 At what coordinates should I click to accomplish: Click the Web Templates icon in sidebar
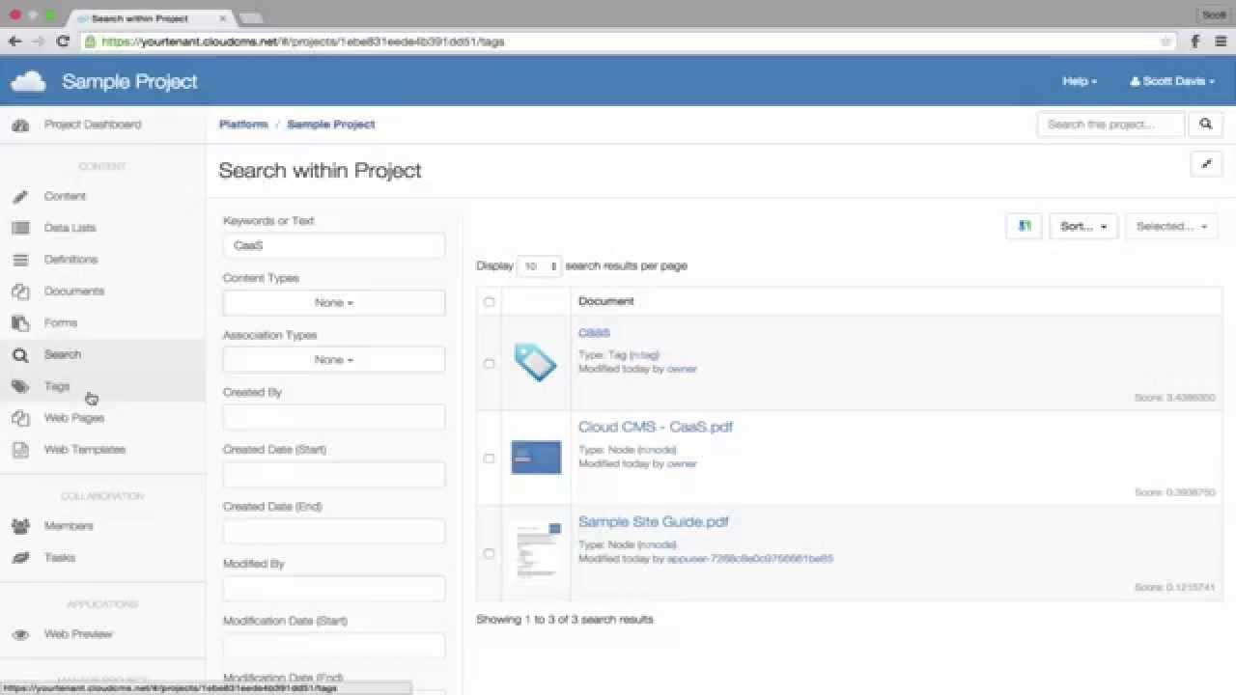pyautogui.click(x=20, y=450)
